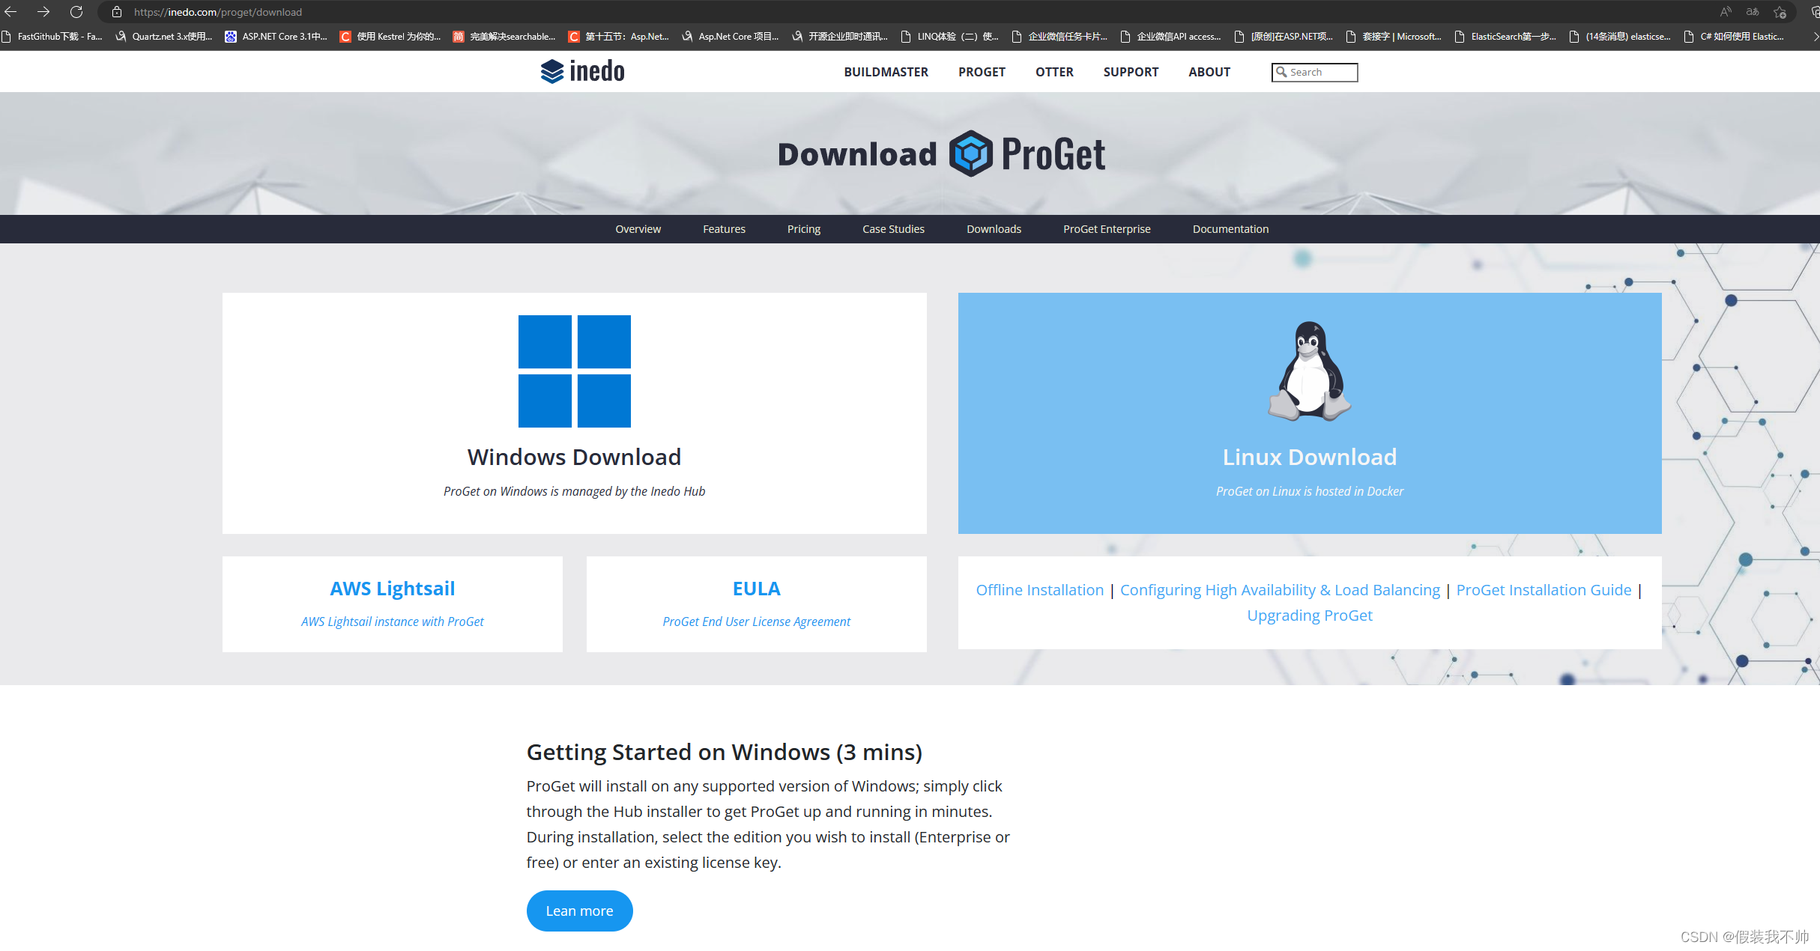Open Downloads tab
Viewport: 1820px width, 951px height.
994,229
